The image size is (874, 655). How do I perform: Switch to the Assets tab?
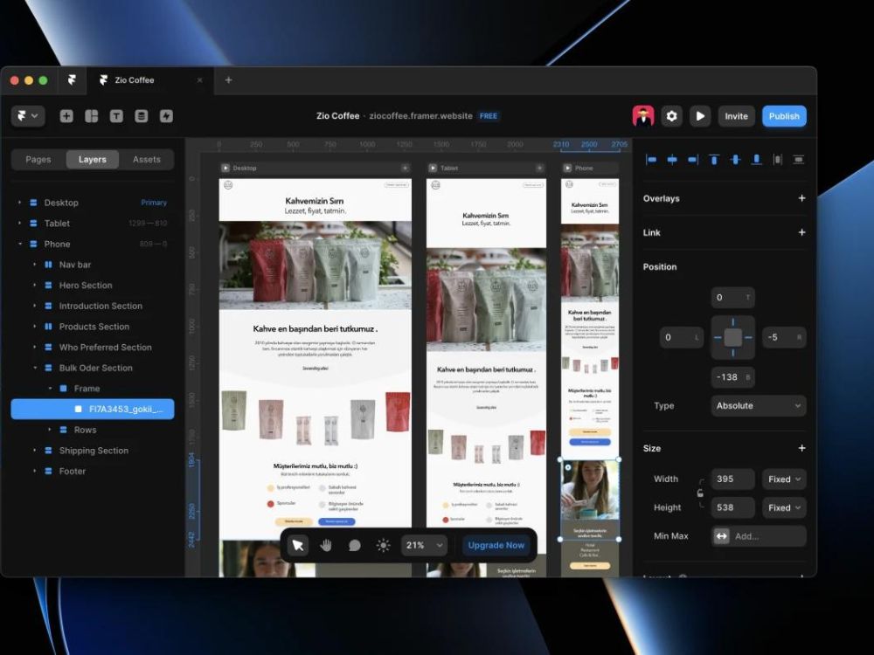147,159
